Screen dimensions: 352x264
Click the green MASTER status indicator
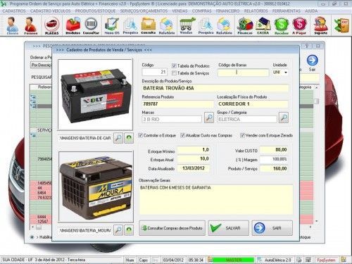[234, 260]
